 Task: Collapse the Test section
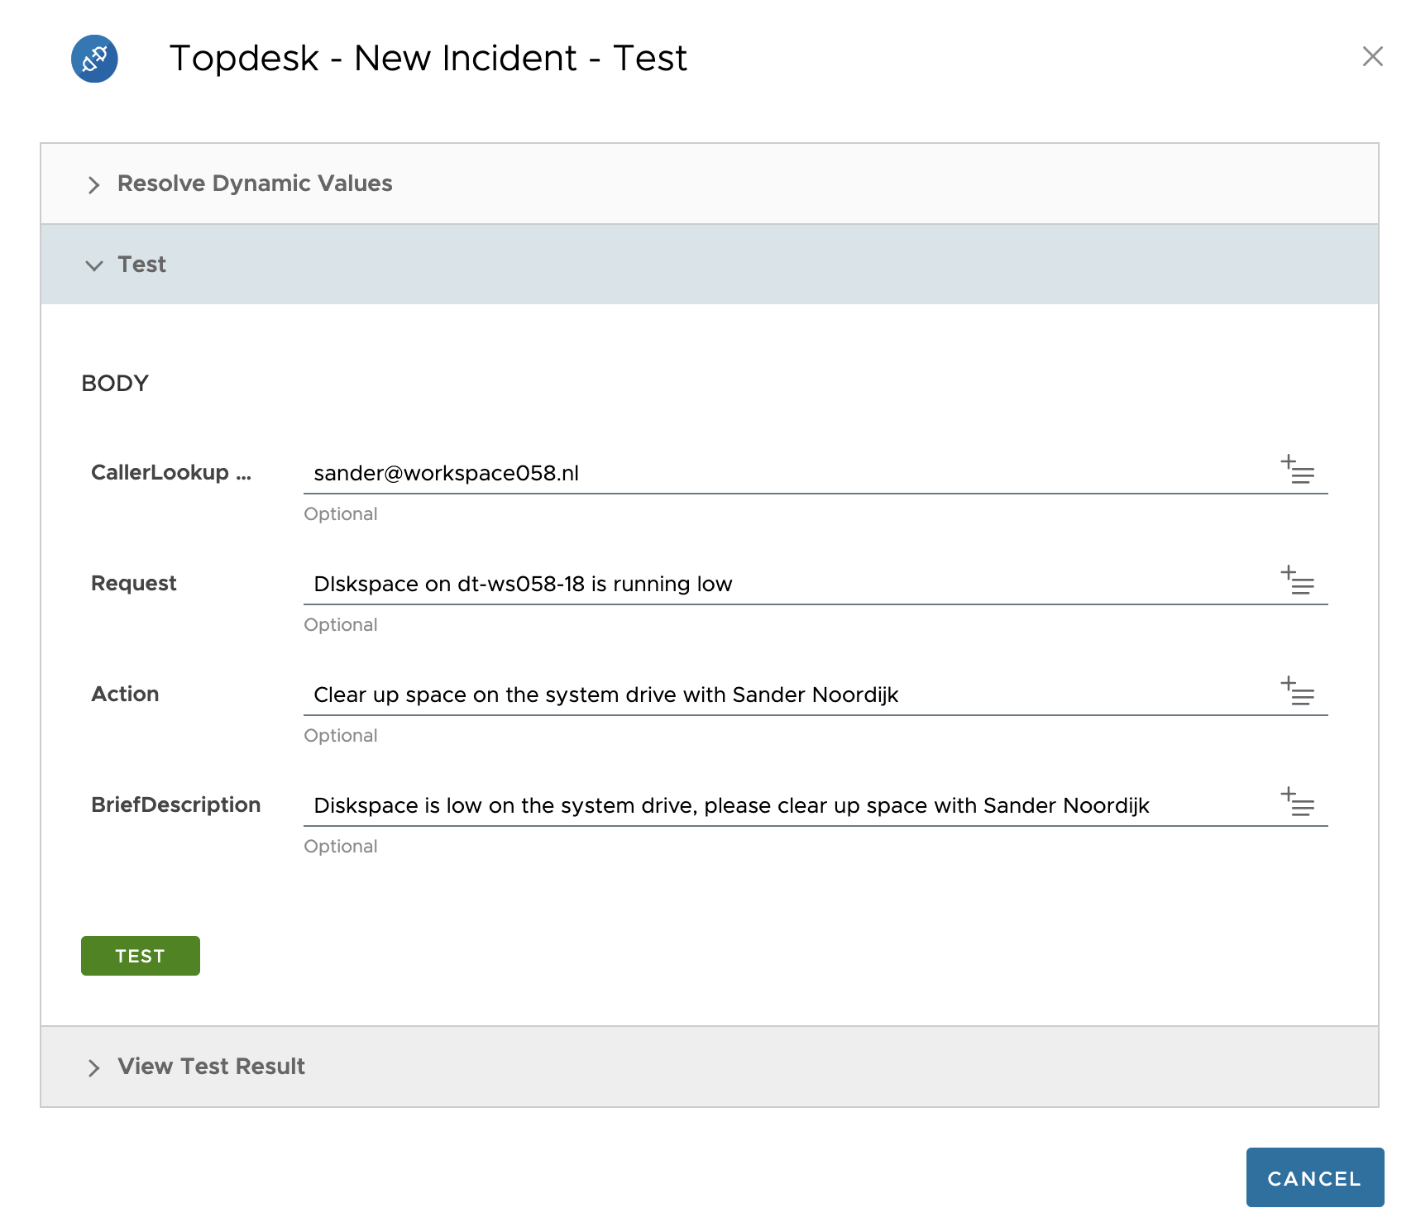pyautogui.click(x=142, y=265)
